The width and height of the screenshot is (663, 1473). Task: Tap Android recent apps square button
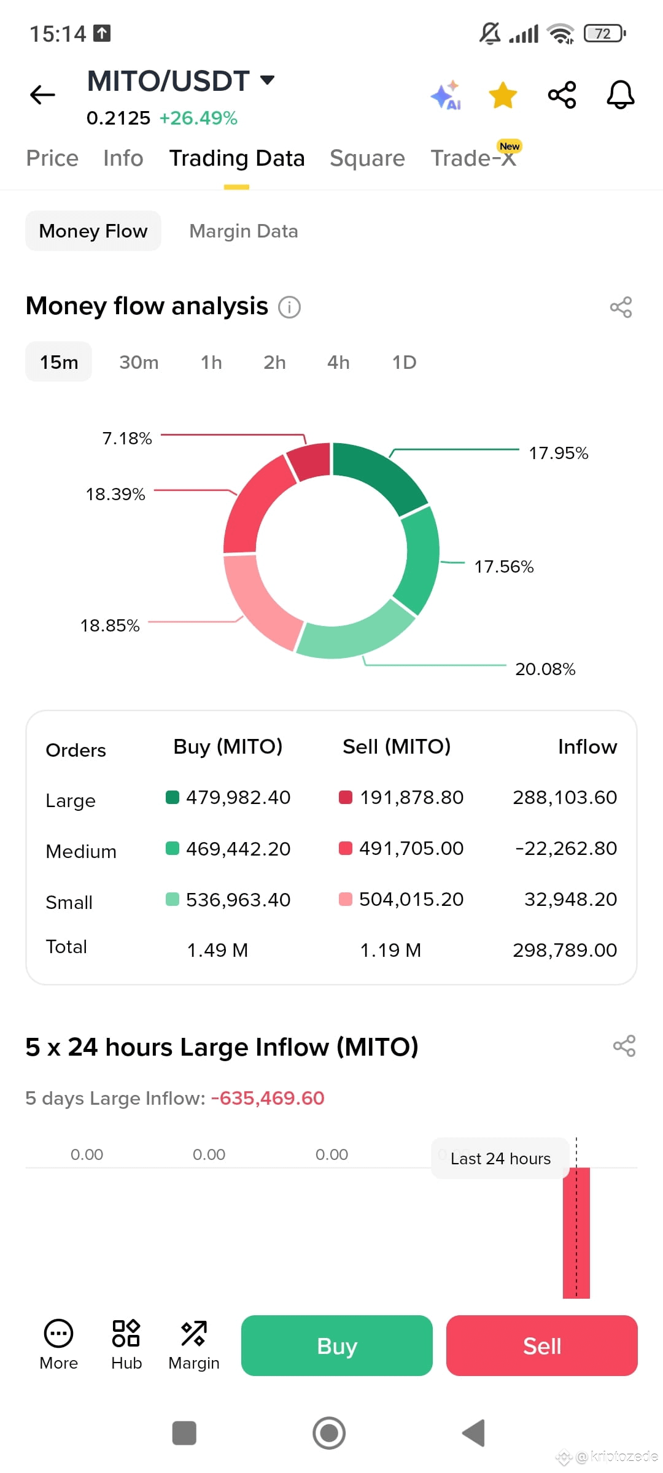point(184,1433)
